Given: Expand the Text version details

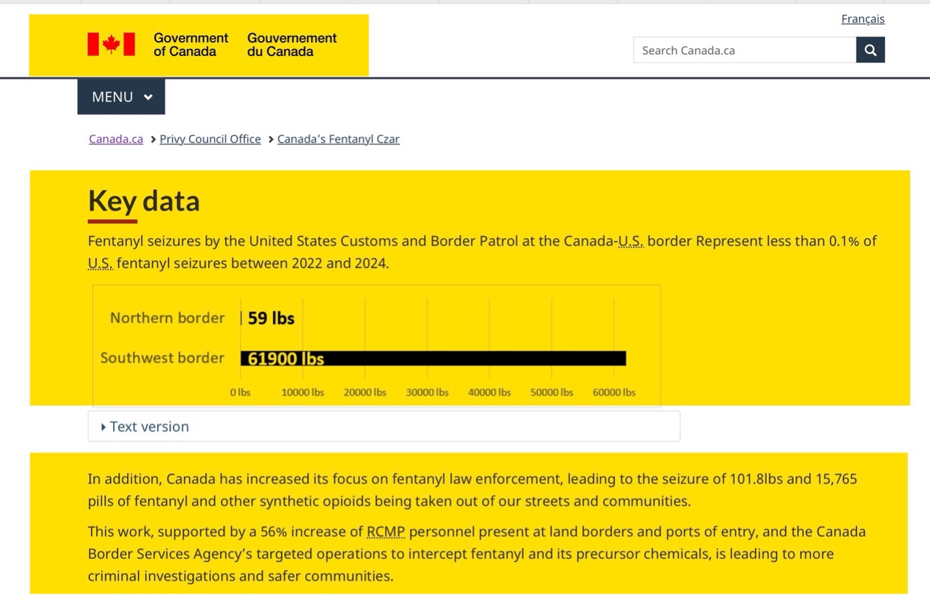Looking at the screenshot, I should [149, 426].
